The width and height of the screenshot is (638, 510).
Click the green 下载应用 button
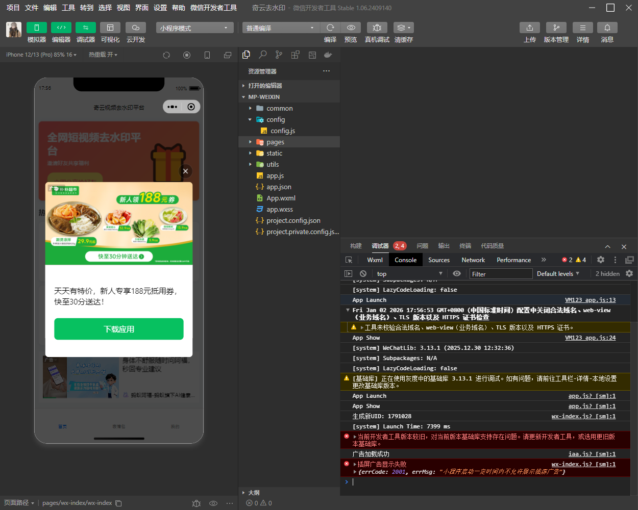119,329
